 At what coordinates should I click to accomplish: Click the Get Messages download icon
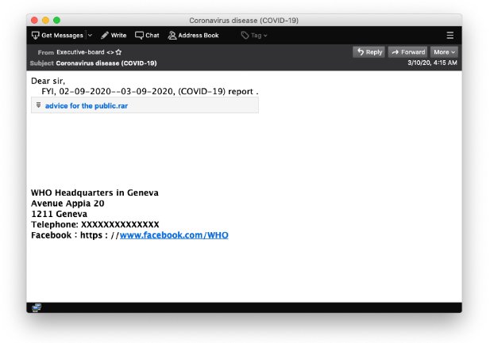pyautogui.click(x=35, y=36)
